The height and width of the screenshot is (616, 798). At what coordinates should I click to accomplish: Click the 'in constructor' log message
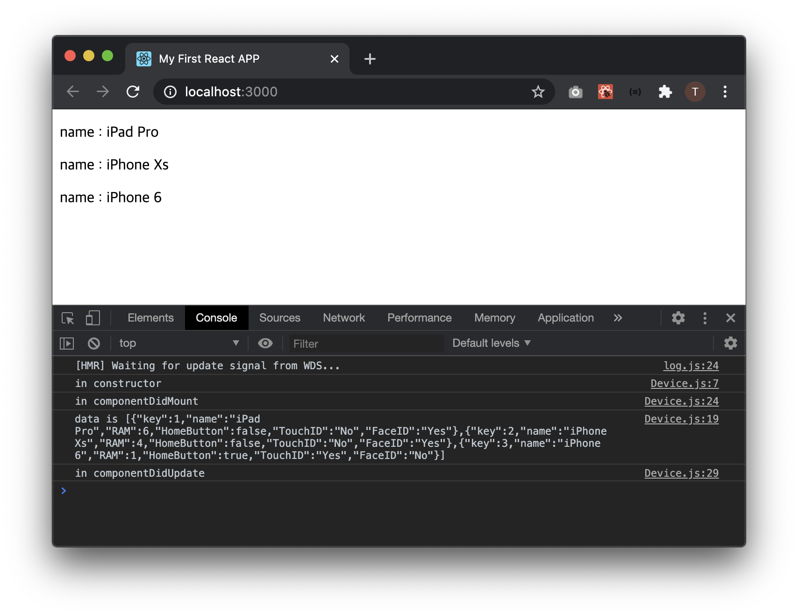coord(118,384)
